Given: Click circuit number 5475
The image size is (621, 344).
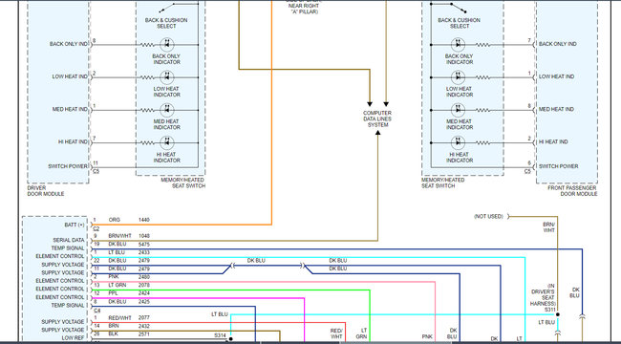Looking at the screenshot, I should click(144, 244).
